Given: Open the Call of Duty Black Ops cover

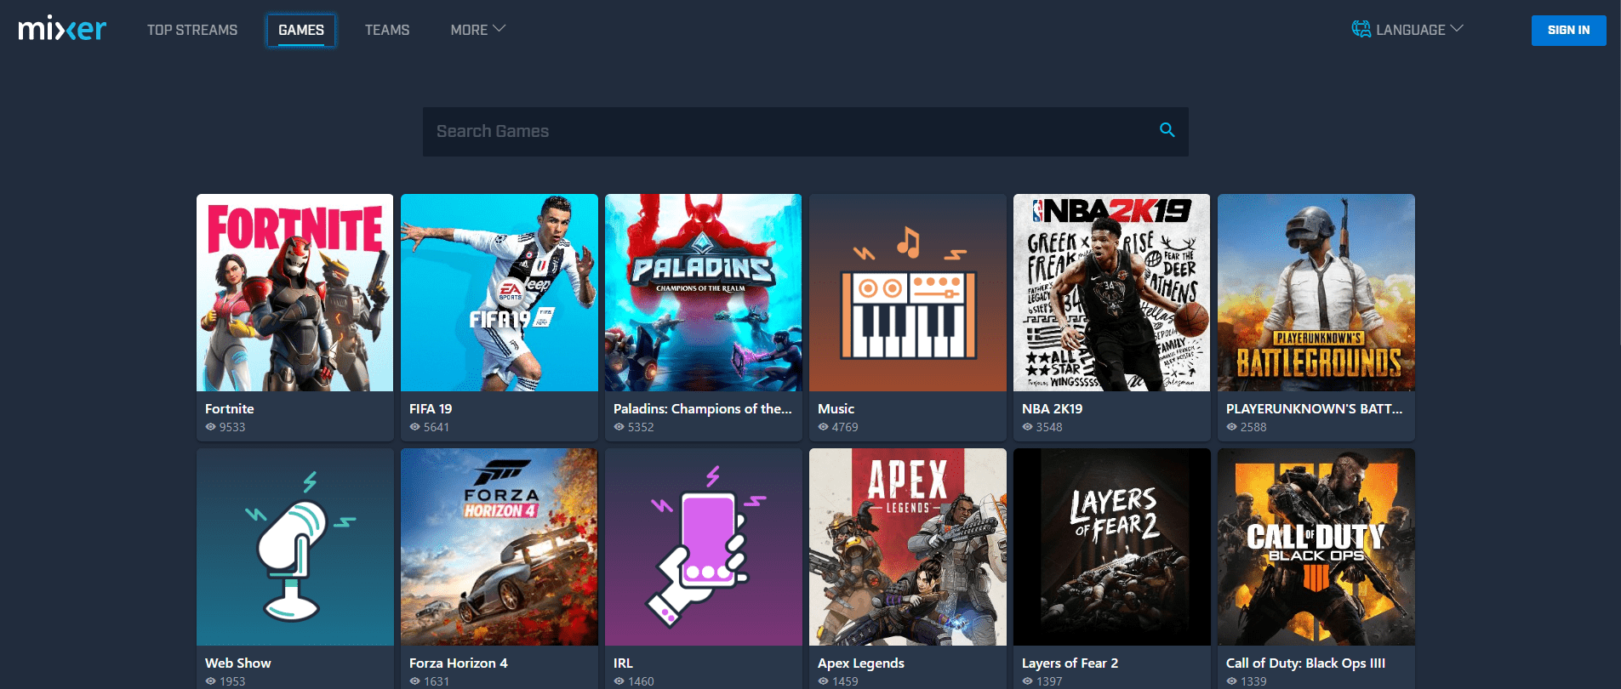Looking at the screenshot, I should click(x=1316, y=547).
